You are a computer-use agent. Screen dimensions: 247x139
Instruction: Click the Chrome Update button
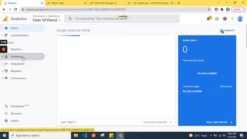click(238, 9)
